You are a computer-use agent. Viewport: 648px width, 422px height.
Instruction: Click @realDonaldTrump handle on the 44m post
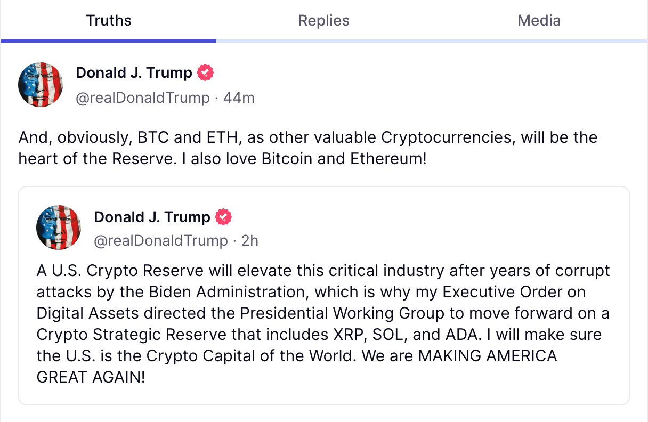(143, 98)
